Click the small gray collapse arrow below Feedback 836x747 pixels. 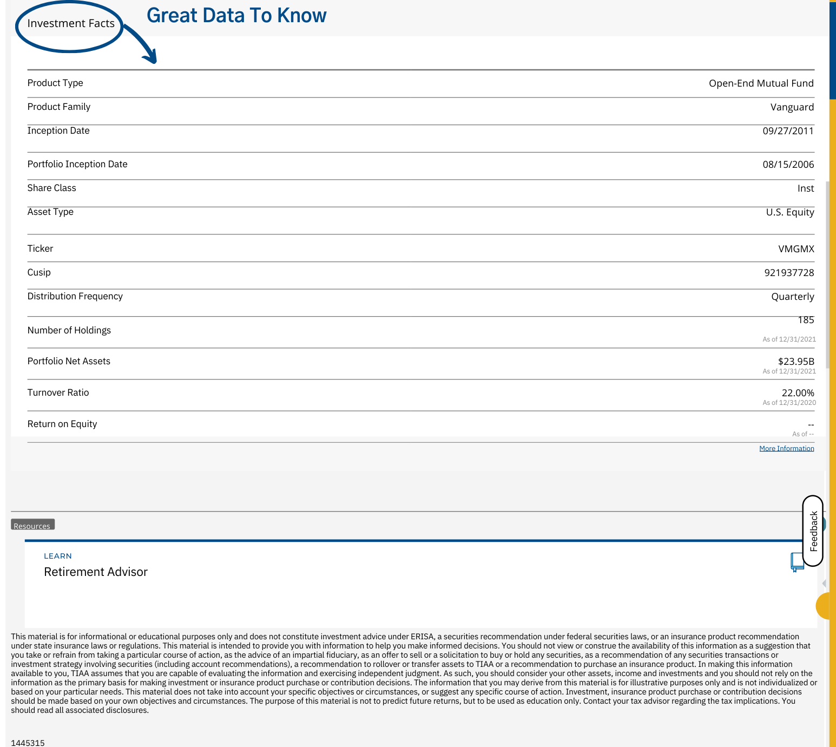click(824, 584)
